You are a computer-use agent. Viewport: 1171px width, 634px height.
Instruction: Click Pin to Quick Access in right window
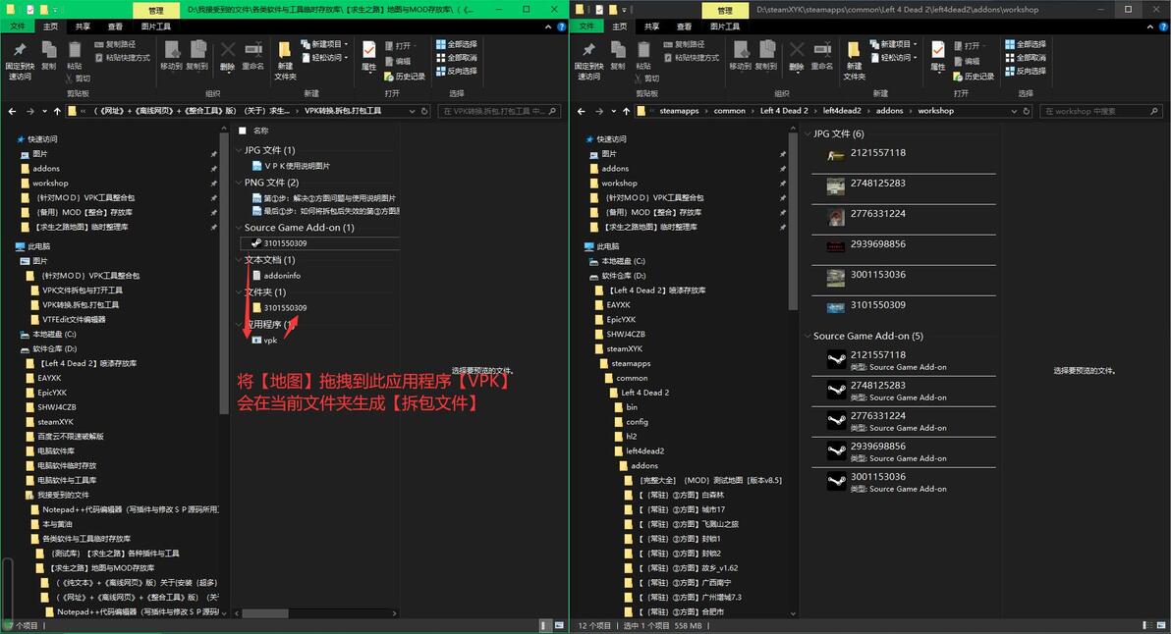[x=588, y=60]
